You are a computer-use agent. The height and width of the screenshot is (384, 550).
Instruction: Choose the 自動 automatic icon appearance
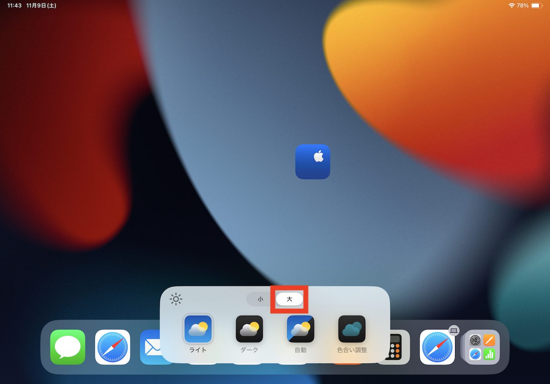(x=300, y=334)
